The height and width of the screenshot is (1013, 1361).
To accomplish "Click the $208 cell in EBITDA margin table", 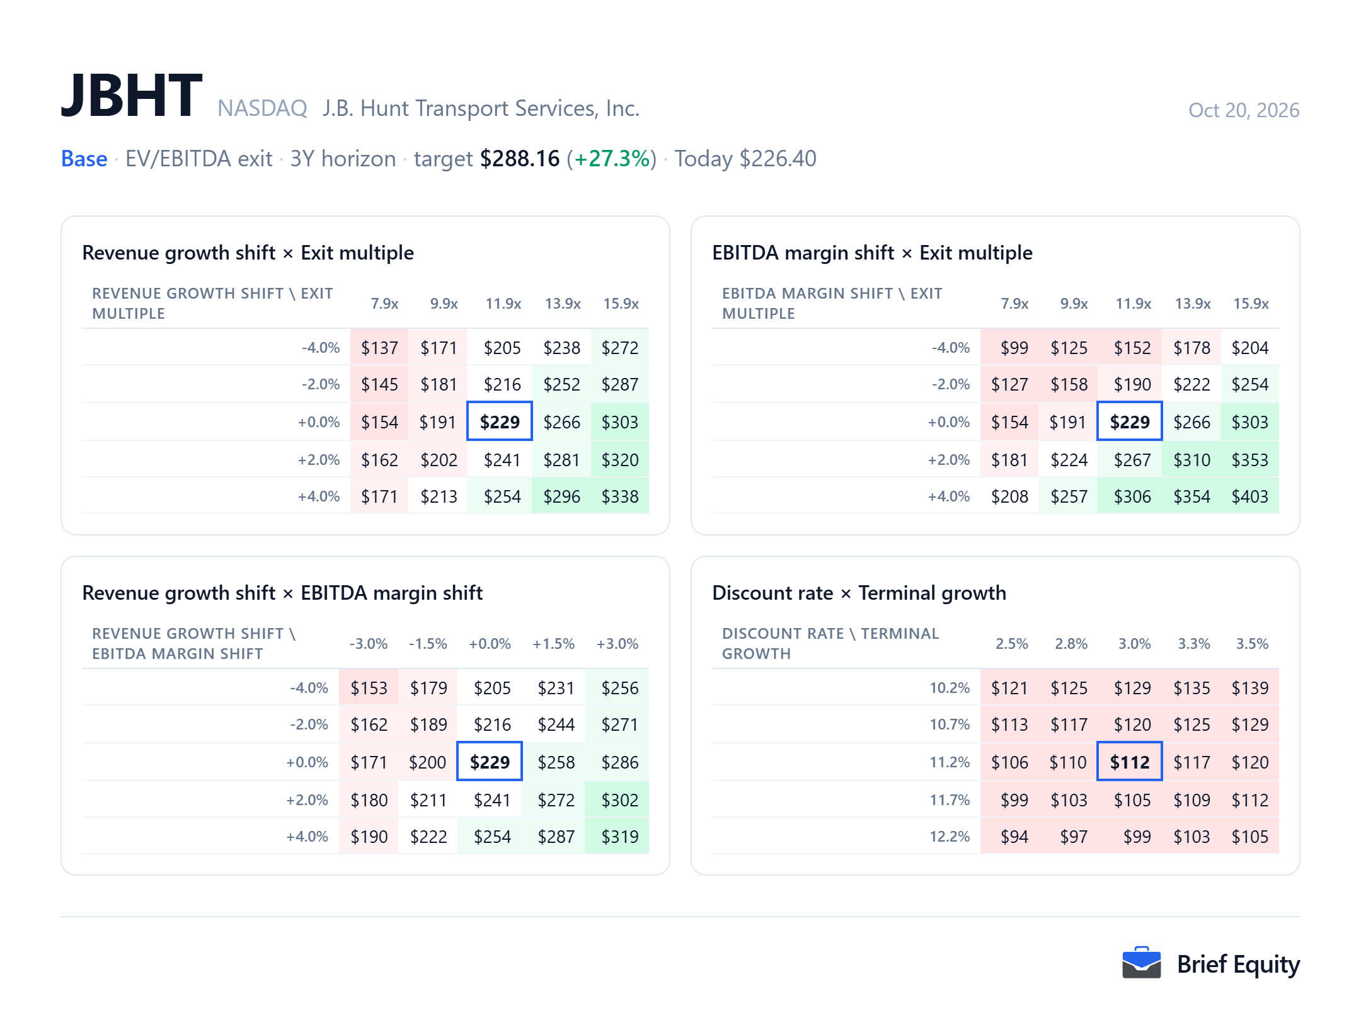I will click(1009, 496).
